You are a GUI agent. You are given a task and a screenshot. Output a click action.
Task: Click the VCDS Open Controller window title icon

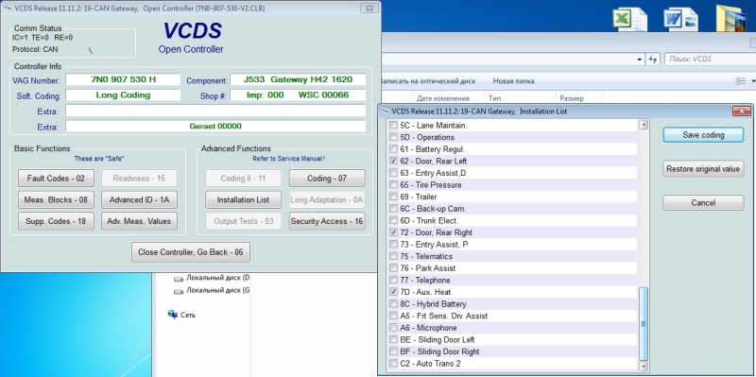point(7,9)
